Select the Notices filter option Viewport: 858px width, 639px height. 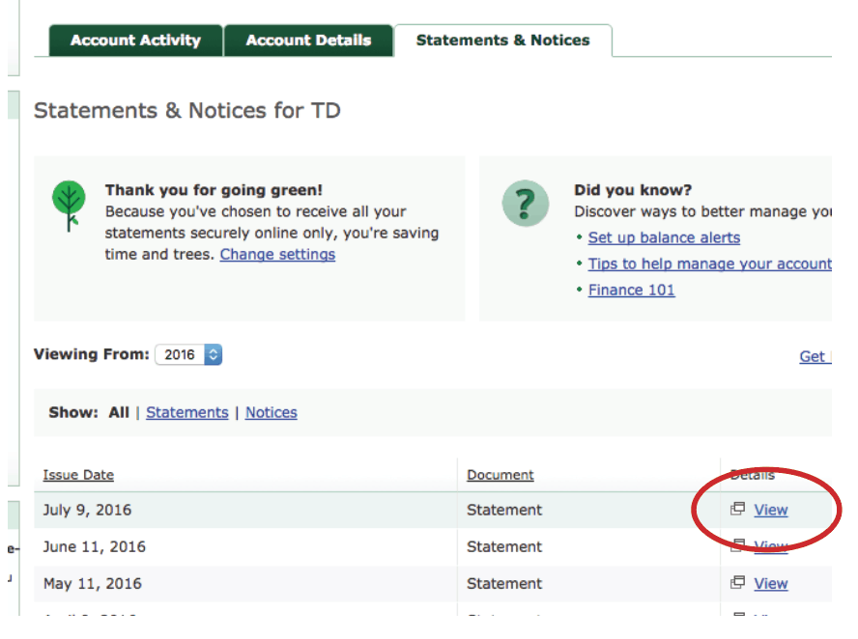tap(271, 412)
